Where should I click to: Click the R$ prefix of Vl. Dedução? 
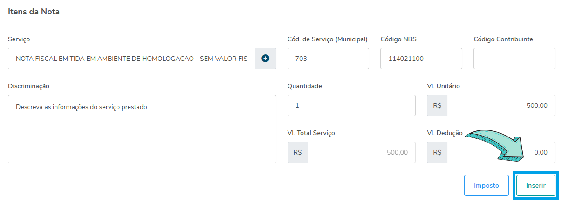point(437,152)
